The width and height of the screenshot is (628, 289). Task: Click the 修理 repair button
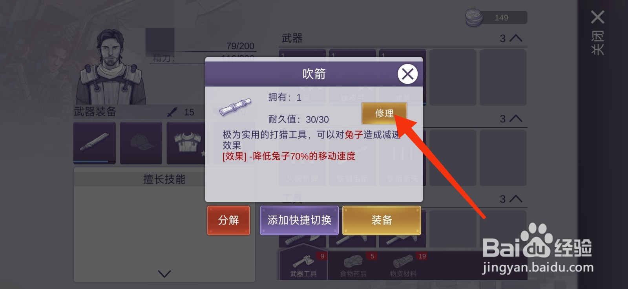[x=384, y=113]
